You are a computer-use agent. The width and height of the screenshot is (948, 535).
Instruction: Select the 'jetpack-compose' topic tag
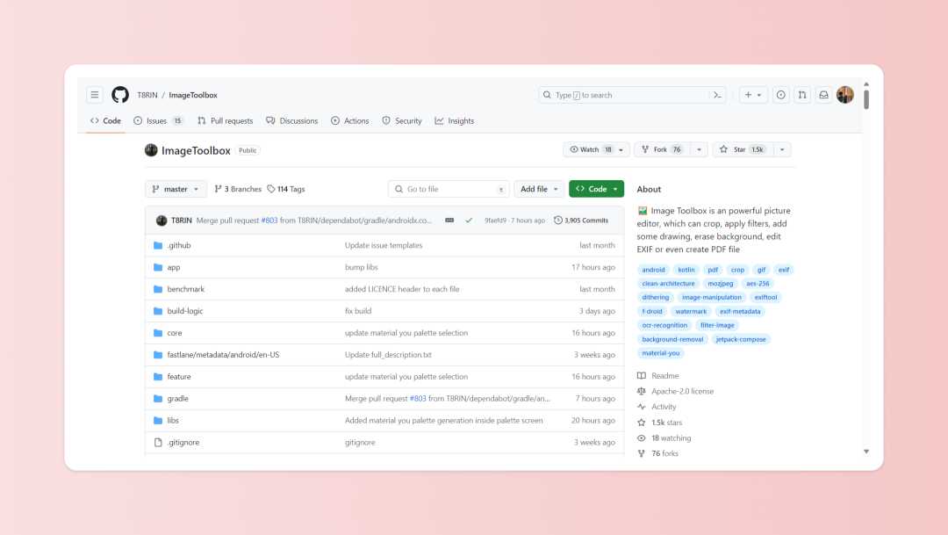coord(741,339)
